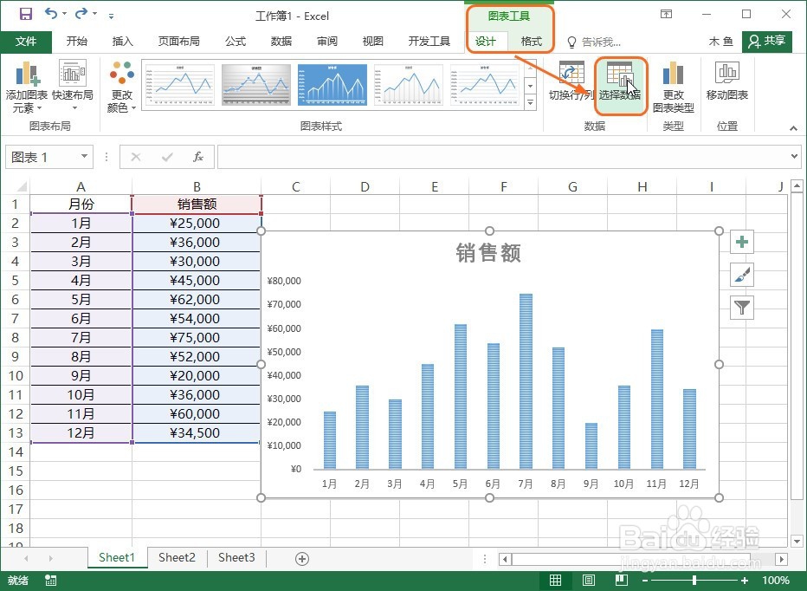The width and height of the screenshot is (807, 591).
Task: Open 更改颜色 (Change Colors)
Action: (120, 84)
